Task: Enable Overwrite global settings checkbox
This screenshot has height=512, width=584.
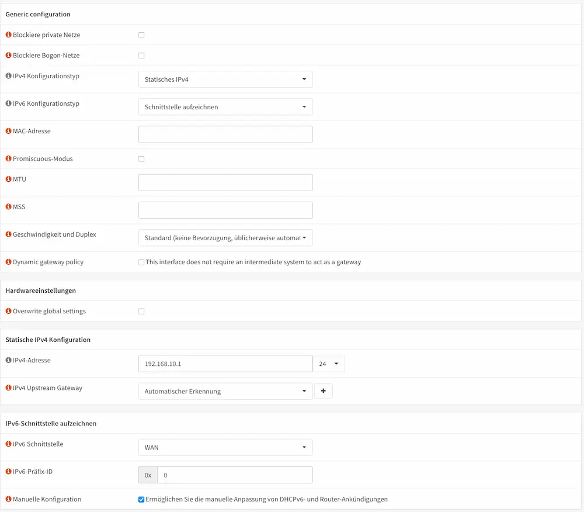Action: click(x=141, y=312)
